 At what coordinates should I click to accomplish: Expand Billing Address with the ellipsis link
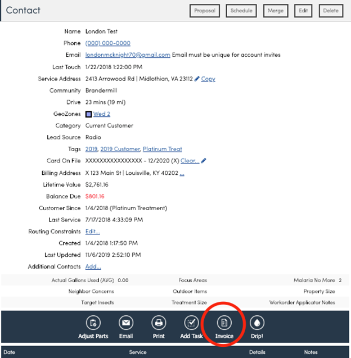182,173
